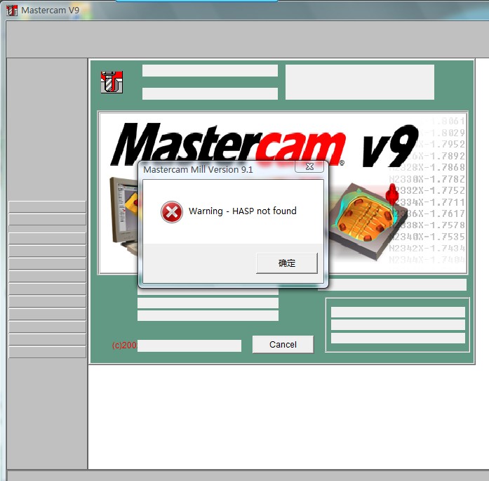
Task: Click the 'Mastercam V9' window title text
Action: [x=51, y=11]
